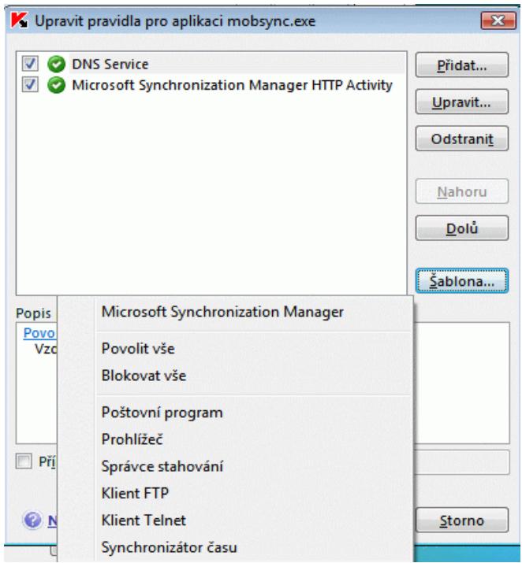Click the green allow icon beside DNS Service
522x563 pixels.
[57, 65]
